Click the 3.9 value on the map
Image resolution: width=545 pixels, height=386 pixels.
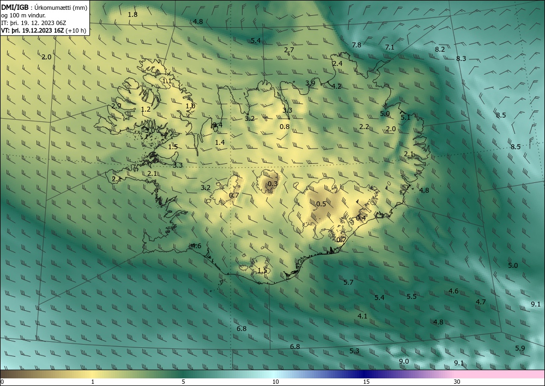pos(310,83)
